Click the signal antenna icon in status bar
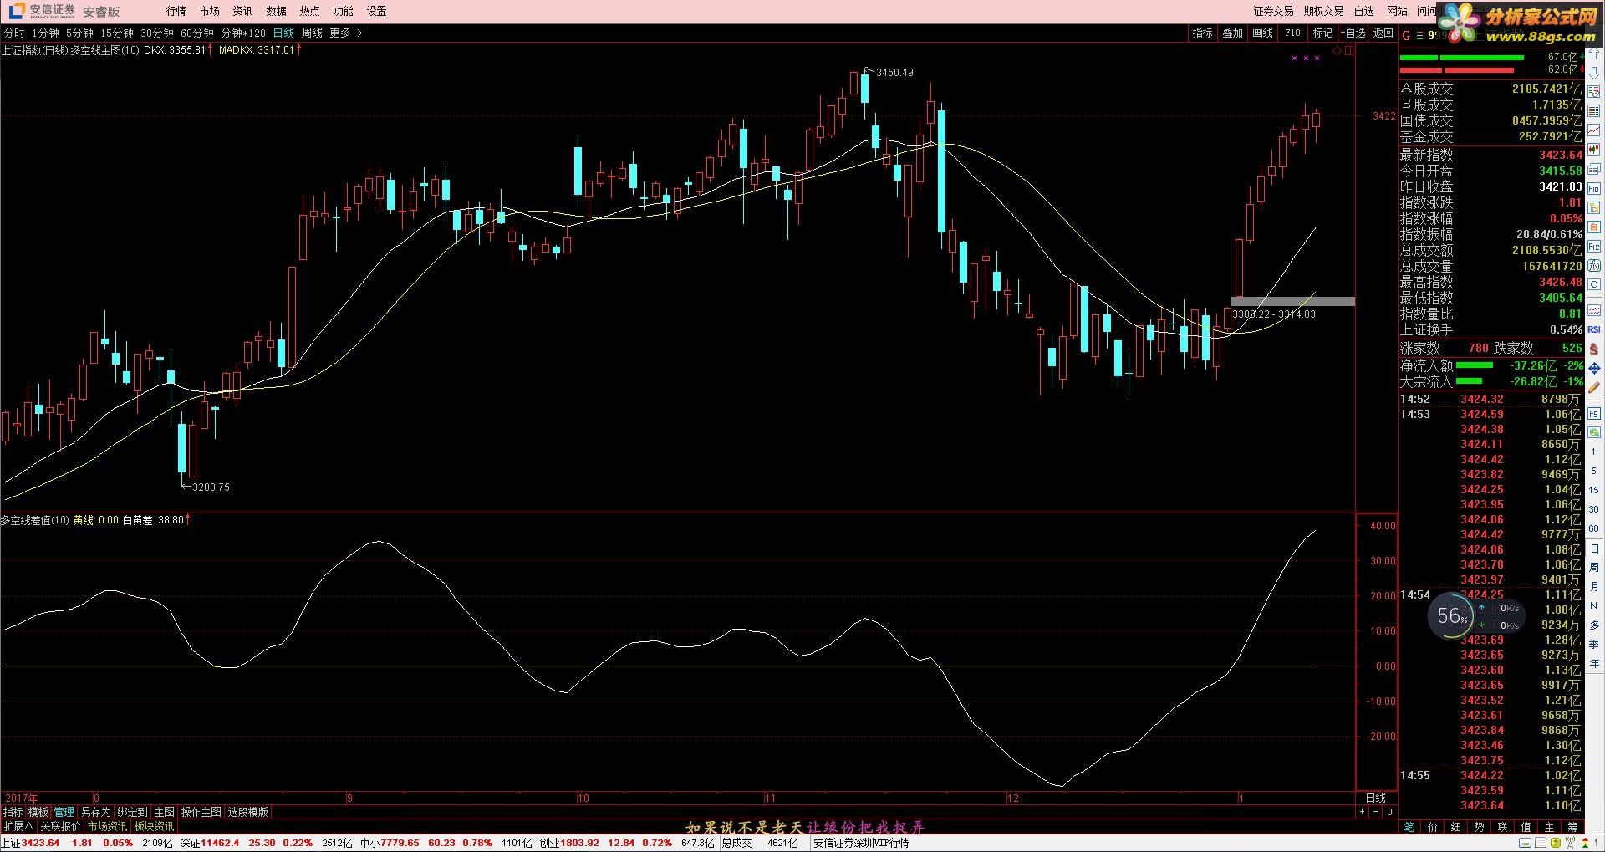 pos(1570,843)
